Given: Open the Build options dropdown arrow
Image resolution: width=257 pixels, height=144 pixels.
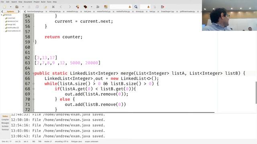Looking at the screenshot, I should coord(92,7).
